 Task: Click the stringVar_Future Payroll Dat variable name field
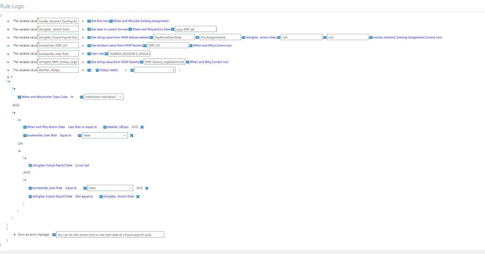58,37
